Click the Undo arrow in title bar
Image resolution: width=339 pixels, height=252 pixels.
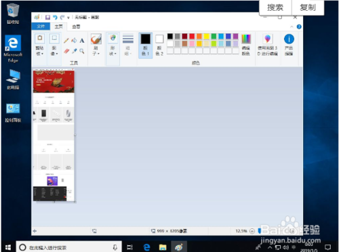(55, 17)
